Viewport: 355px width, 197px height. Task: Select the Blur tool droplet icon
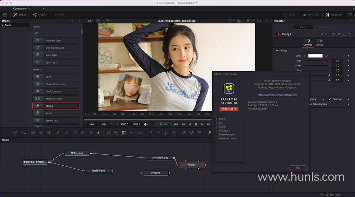point(98,132)
